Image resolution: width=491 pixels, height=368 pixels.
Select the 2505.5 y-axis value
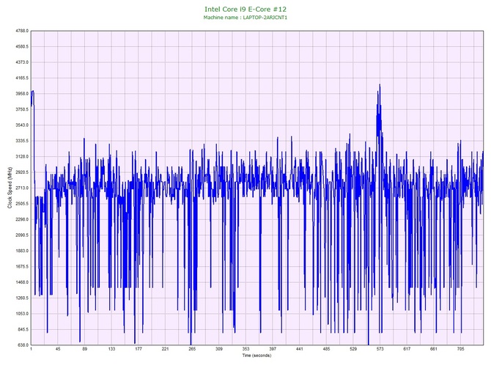click(x=22, y=204)
